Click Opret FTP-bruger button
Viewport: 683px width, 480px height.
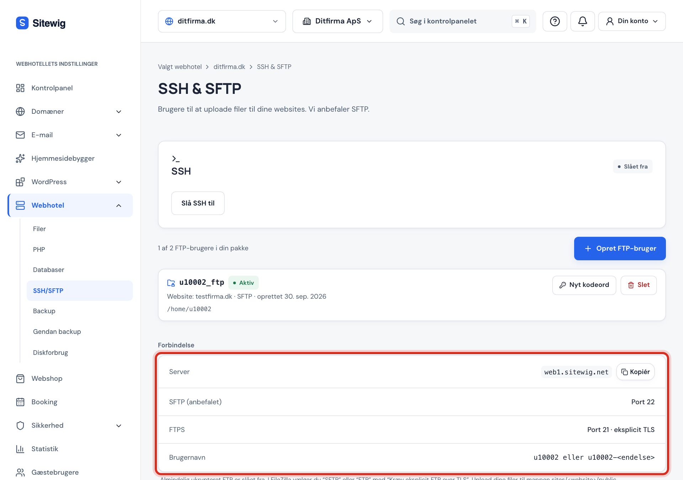pyautogui.click(x=620, y=249)
